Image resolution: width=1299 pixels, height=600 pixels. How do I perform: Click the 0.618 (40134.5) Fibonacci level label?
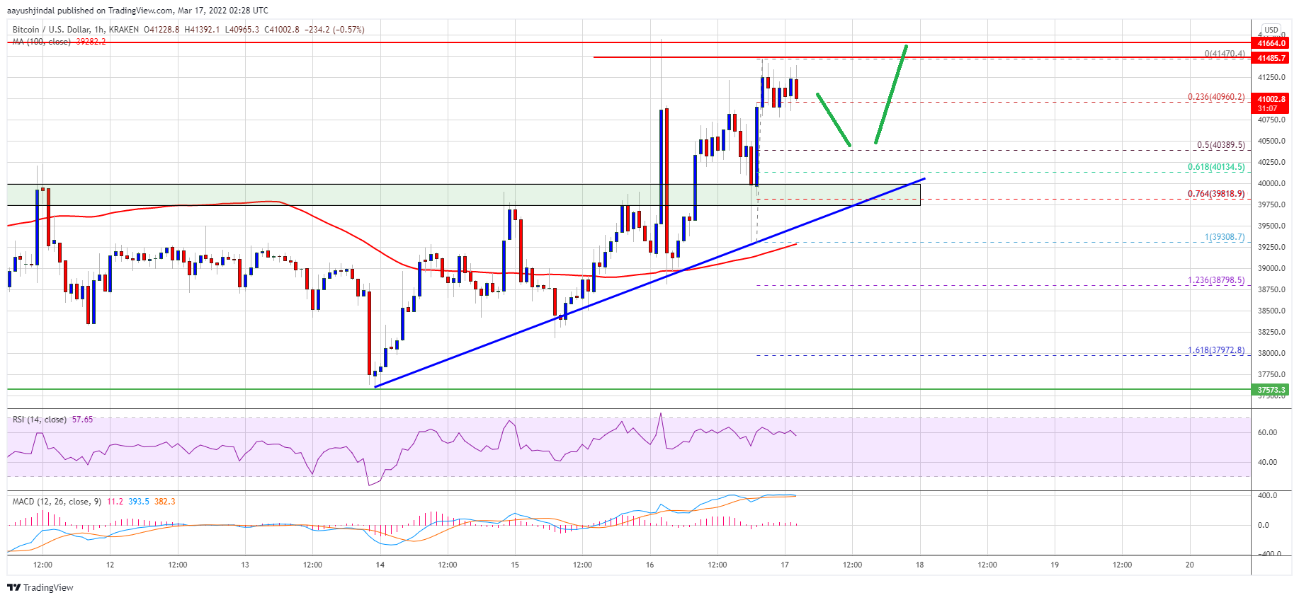[1215, 167]
